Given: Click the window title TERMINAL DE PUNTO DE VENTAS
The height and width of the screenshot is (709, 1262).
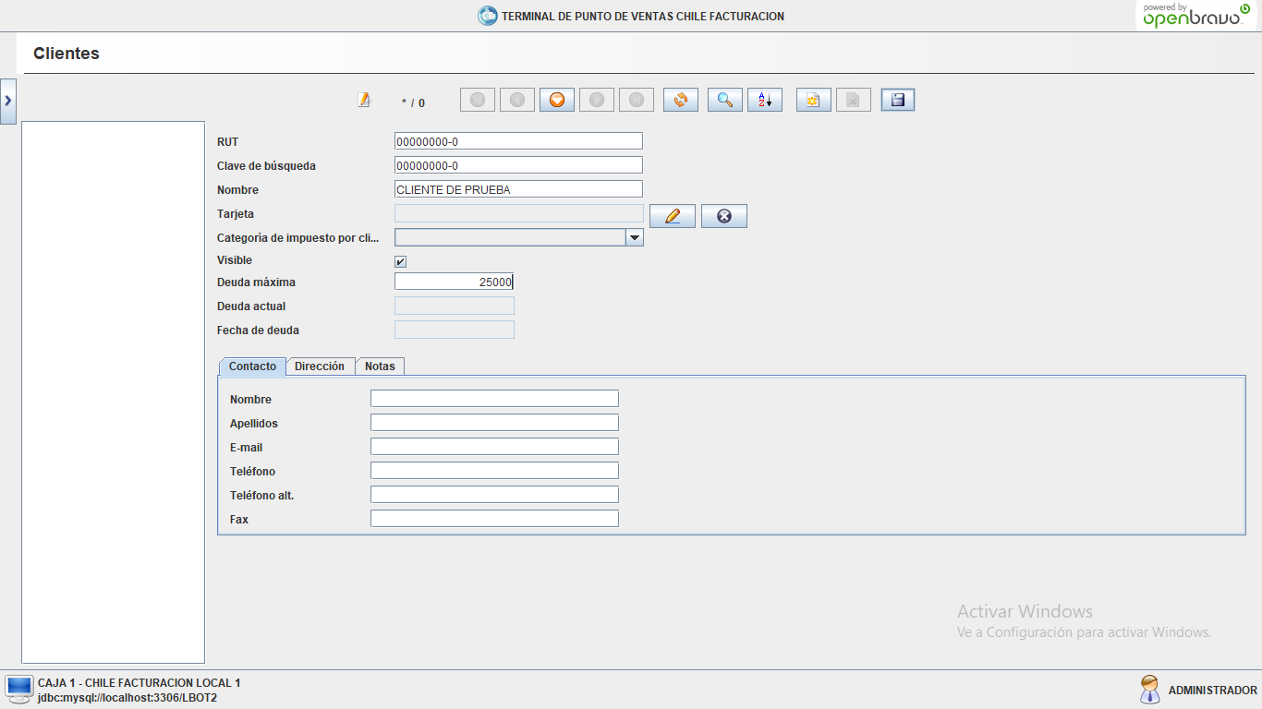Looking at the screenshot, I should tap(643, 17).
